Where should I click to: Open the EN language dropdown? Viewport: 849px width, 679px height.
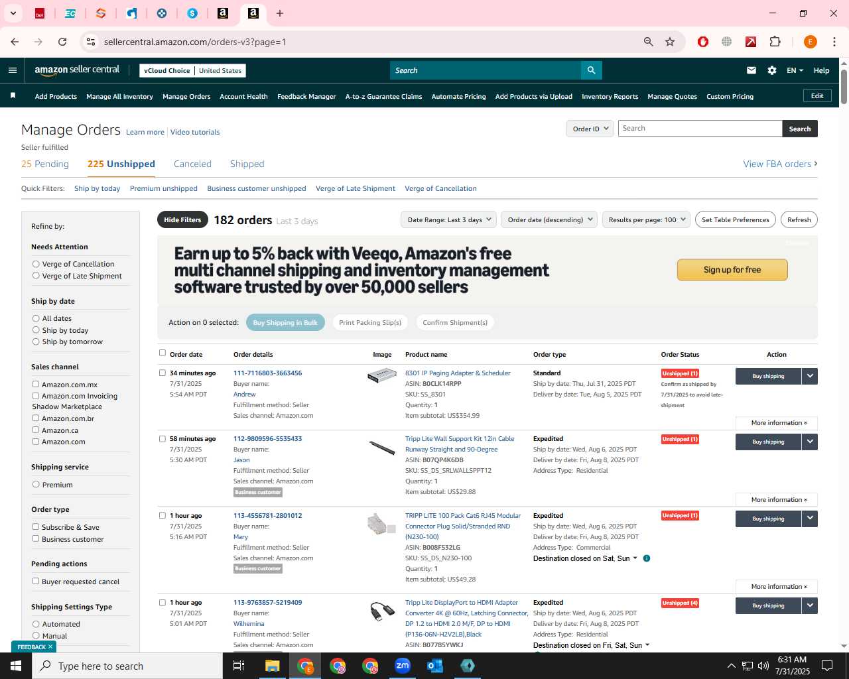(795, 70)
